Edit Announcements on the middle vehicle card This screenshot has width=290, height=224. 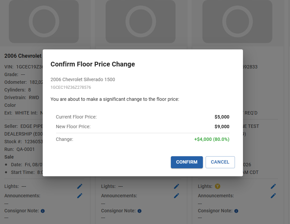point(177,196)
